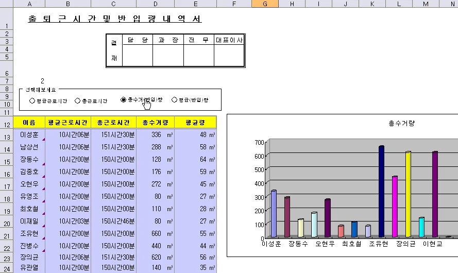The width and height of the screenshot is (458, 273).
Task: Select column D header
Action: tap(155, 4)
